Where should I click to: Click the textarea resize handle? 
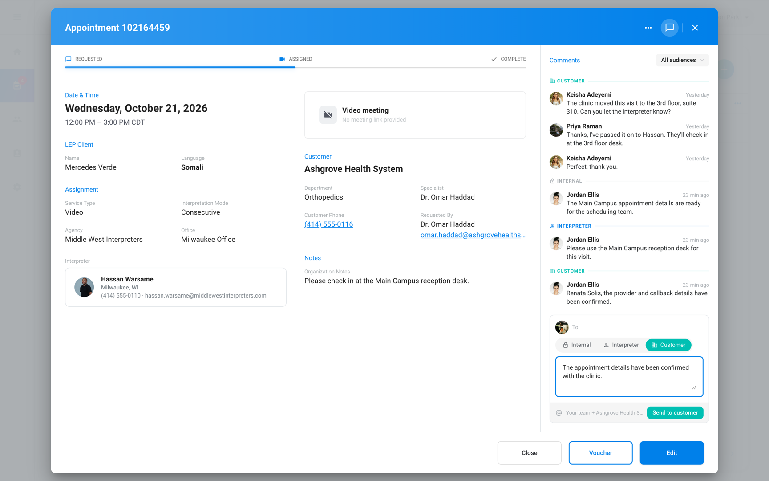click(694, 387)
